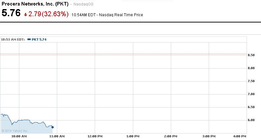
Task: Click the 12:00 PM time axis label
Action: tap(94, 136)
